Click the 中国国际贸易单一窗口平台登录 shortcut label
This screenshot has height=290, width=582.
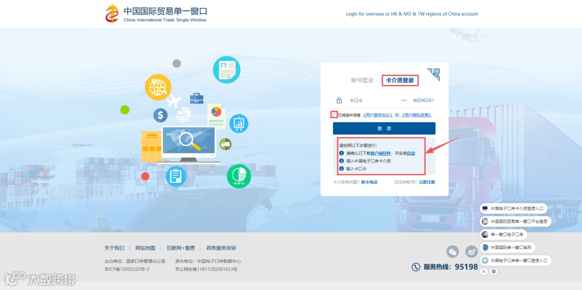[519, 222]
